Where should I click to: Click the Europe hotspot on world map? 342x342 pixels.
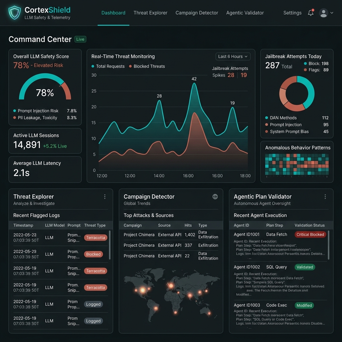click(171, 286)
